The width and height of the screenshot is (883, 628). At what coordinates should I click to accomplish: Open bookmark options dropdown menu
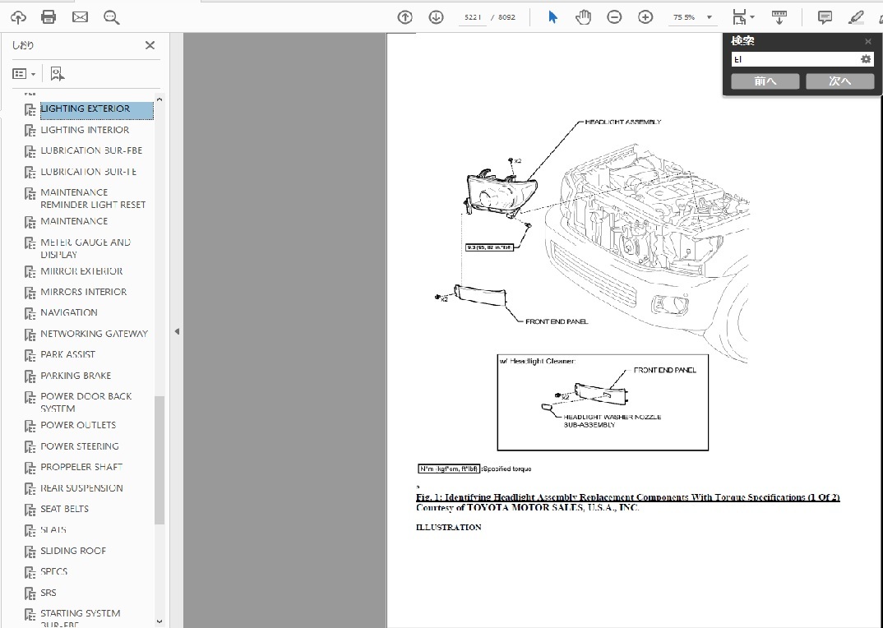point(24,74)
